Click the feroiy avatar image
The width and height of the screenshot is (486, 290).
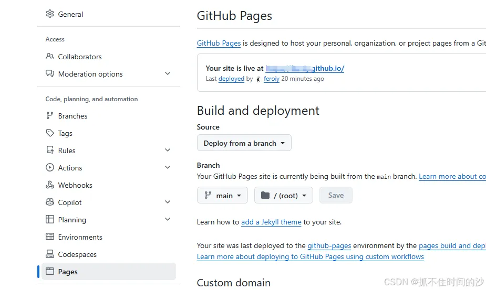[258, 79]
